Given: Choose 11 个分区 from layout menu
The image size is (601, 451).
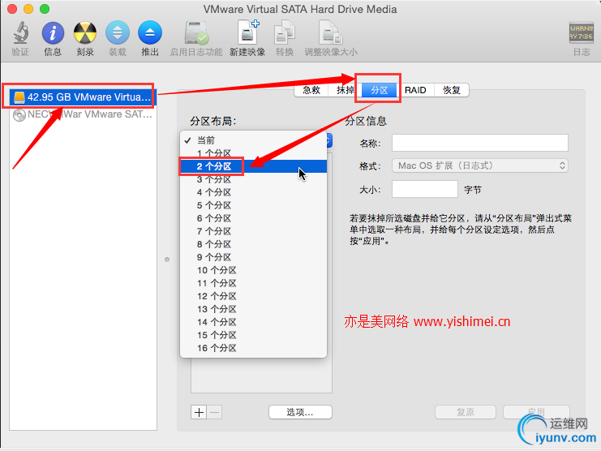Looking at the screenshot, I should (253, 284).
